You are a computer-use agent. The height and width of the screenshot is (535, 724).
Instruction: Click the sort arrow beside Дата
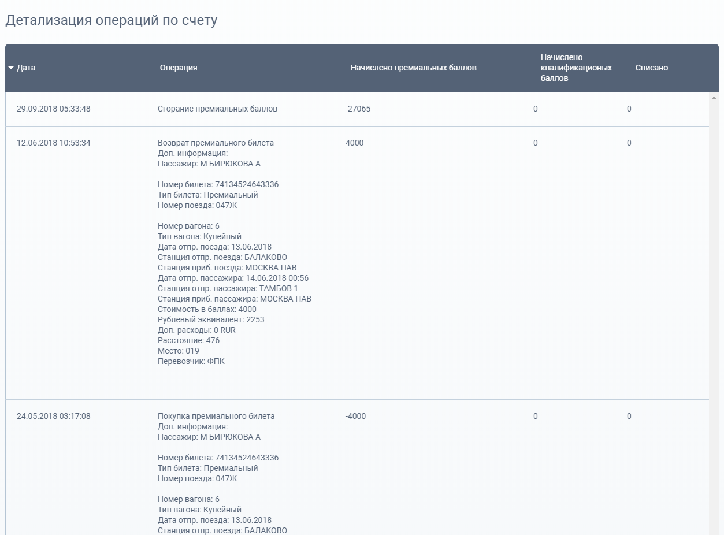pyautogui.click(x=11, y=68)
